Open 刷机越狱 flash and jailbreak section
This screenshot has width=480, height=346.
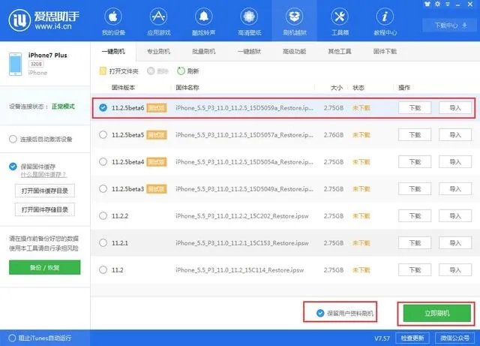[295, 22]
